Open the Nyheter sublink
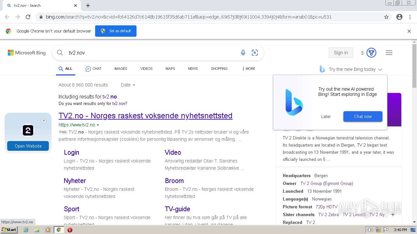 click(x=75, y=181)
